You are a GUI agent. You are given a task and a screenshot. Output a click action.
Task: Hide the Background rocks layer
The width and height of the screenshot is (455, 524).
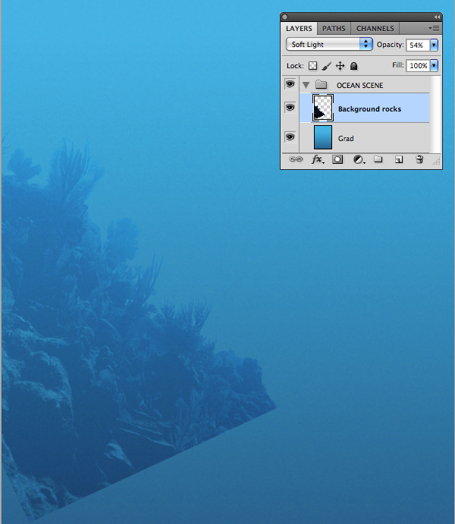pyautogui.click(x=290, y=108)
